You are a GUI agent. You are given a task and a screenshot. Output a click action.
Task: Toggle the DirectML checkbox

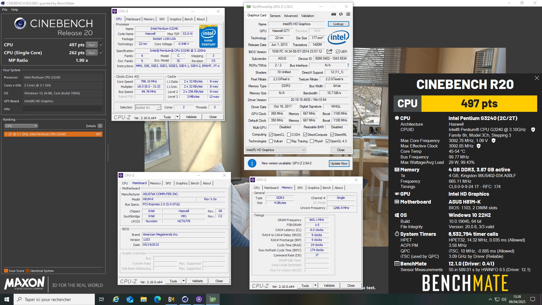coord(332,135)
